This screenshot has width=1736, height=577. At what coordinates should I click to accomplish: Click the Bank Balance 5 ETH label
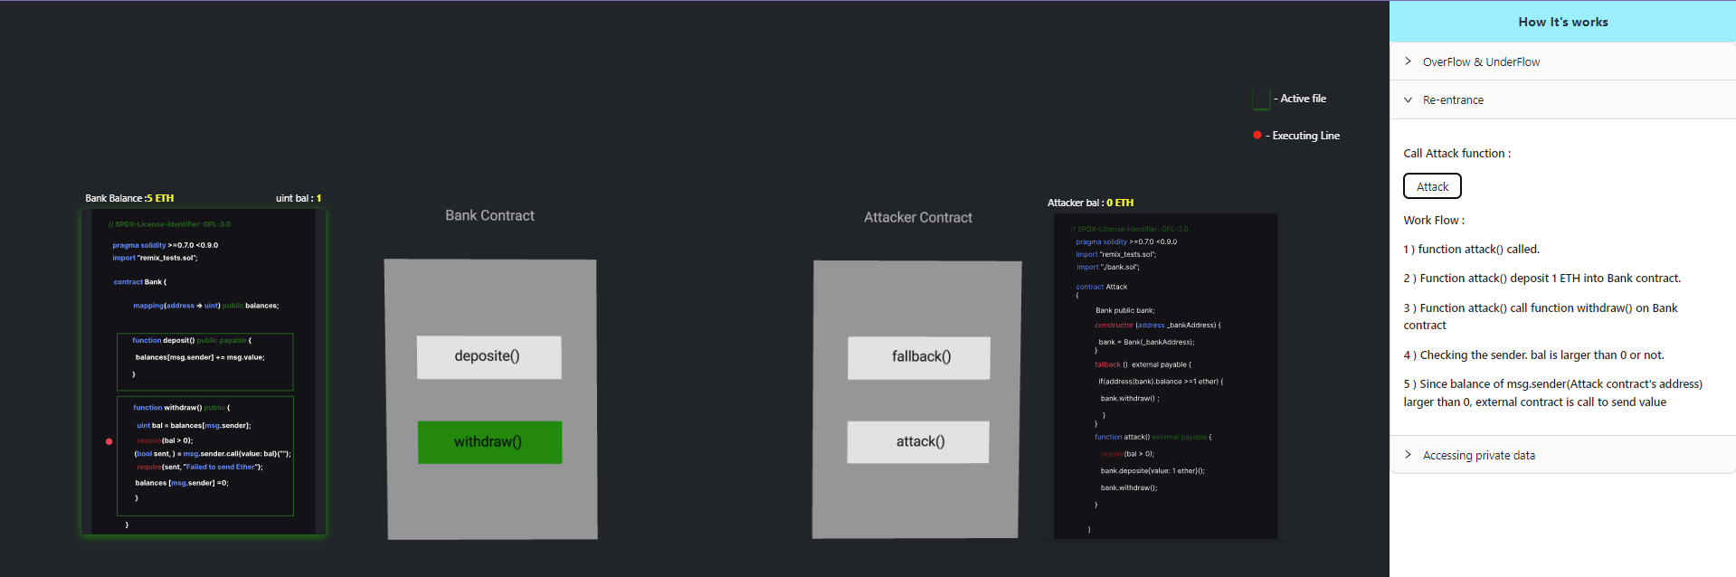129,198
